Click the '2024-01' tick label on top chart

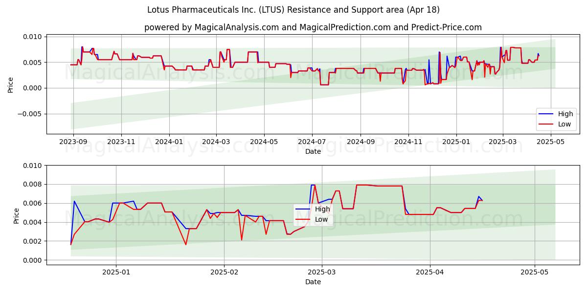(x=169, y=142)
